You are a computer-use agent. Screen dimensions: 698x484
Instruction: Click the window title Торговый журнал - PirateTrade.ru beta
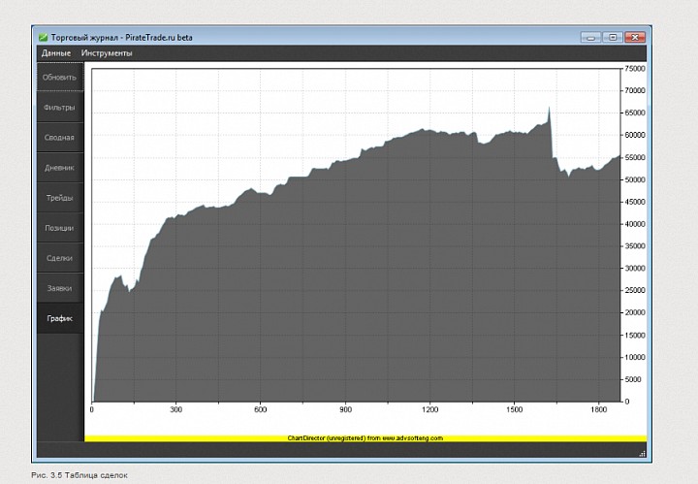(121, 38)
